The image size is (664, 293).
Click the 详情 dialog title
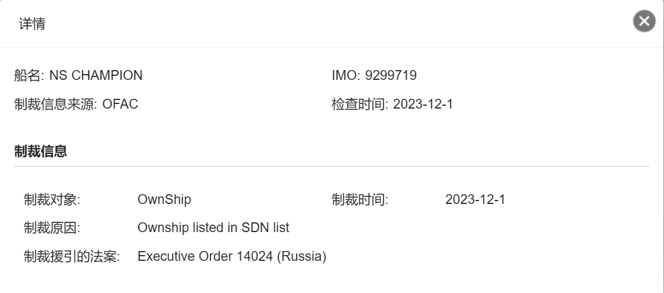point(32,24)
